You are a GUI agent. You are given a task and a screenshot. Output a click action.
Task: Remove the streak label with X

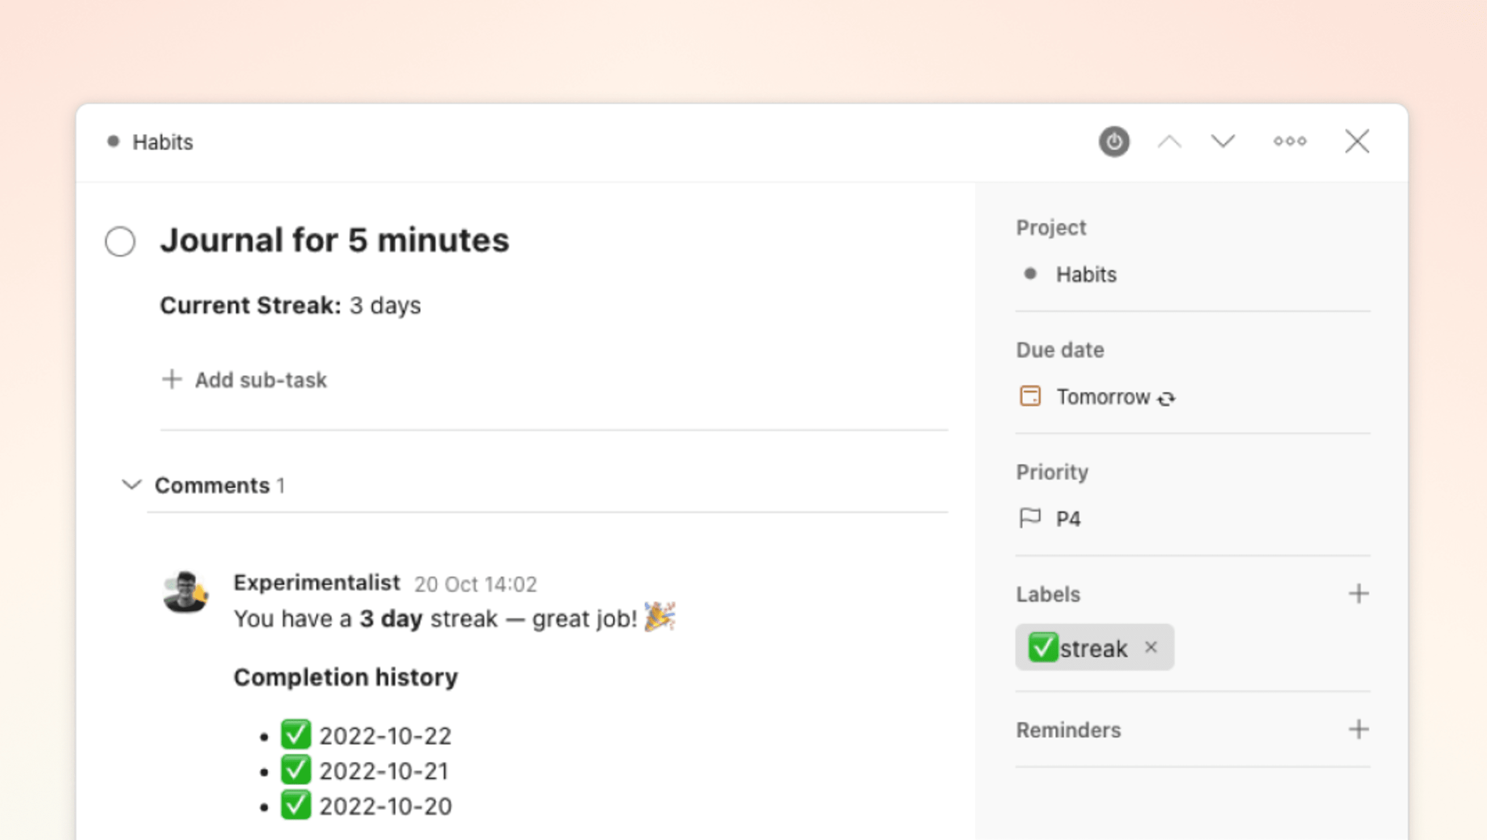[x=1151, y=648]
